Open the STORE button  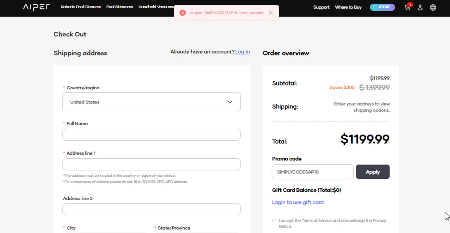(382, 7)
